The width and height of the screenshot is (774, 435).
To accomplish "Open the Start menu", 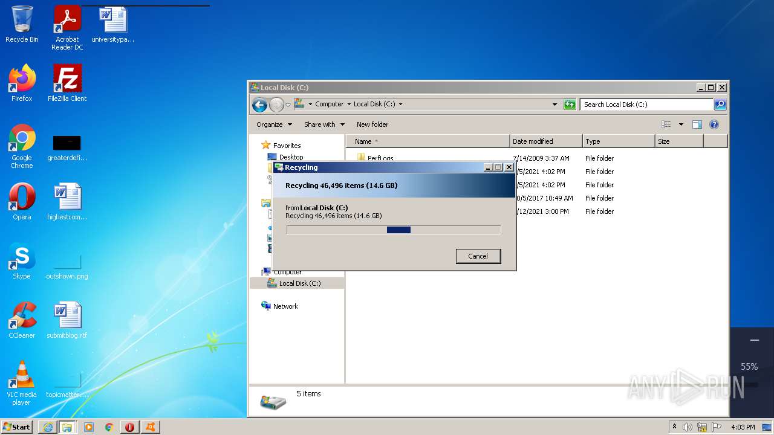I will click(x=16, y=427).
